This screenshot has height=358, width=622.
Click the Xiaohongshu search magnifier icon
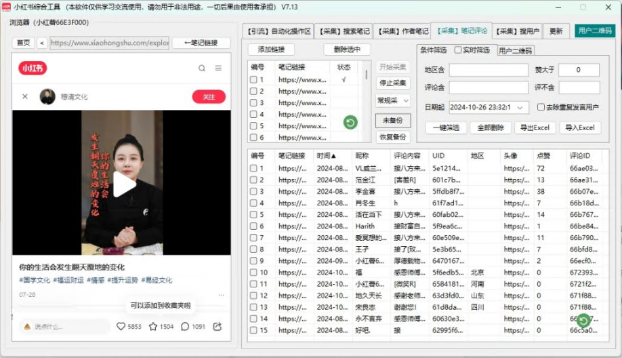tap(202, 68)
